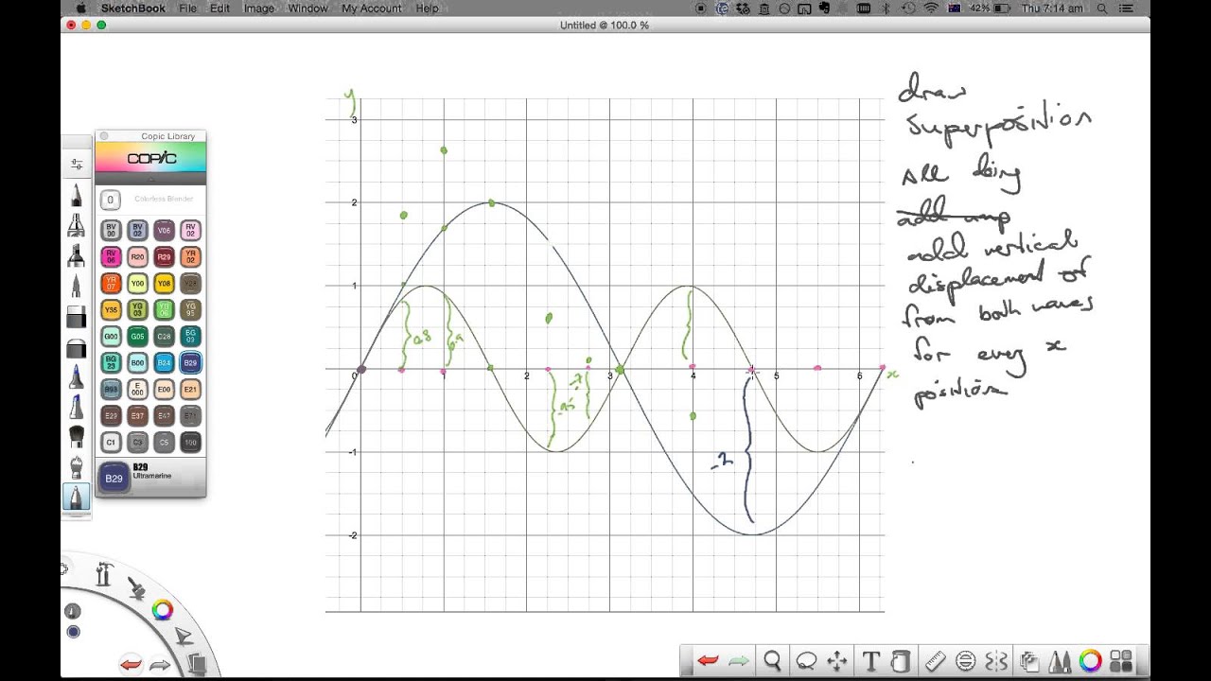Open the color ring in the lagoon
Screen dimensions: 1211x681
pos(163,610)
